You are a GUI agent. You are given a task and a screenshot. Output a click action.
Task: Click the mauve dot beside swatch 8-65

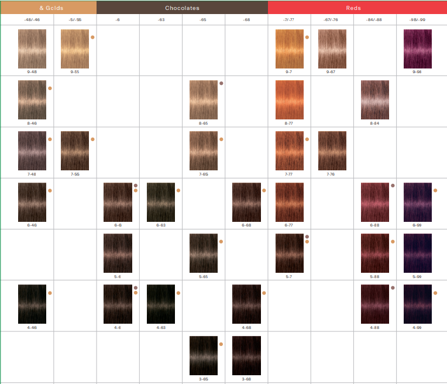point(221,84)
